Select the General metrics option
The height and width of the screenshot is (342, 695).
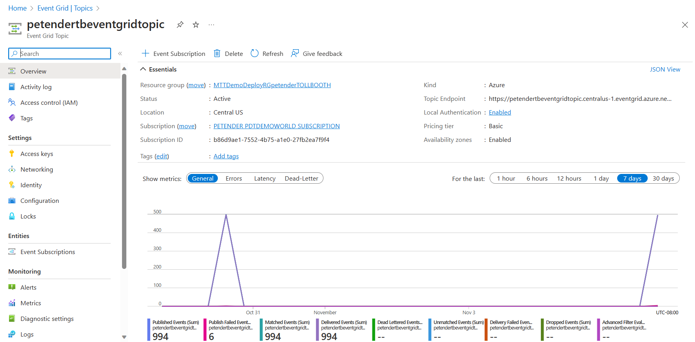pyautogui.click(x=203, y=178)
